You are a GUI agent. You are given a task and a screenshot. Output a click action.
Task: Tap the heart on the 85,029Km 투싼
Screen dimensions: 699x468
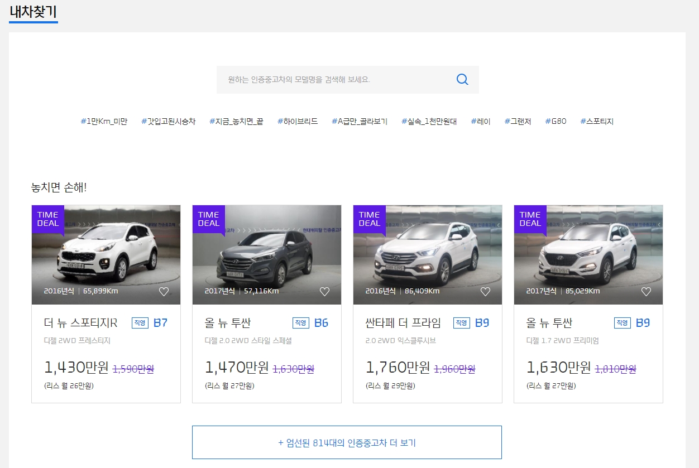point(646,291)
